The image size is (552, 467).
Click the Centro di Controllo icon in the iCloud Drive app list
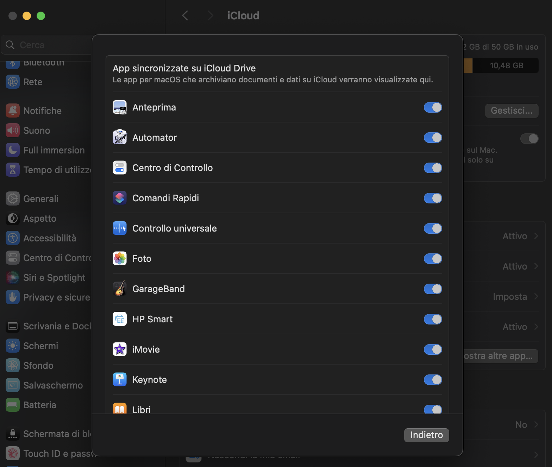click(x=120, y=168)
